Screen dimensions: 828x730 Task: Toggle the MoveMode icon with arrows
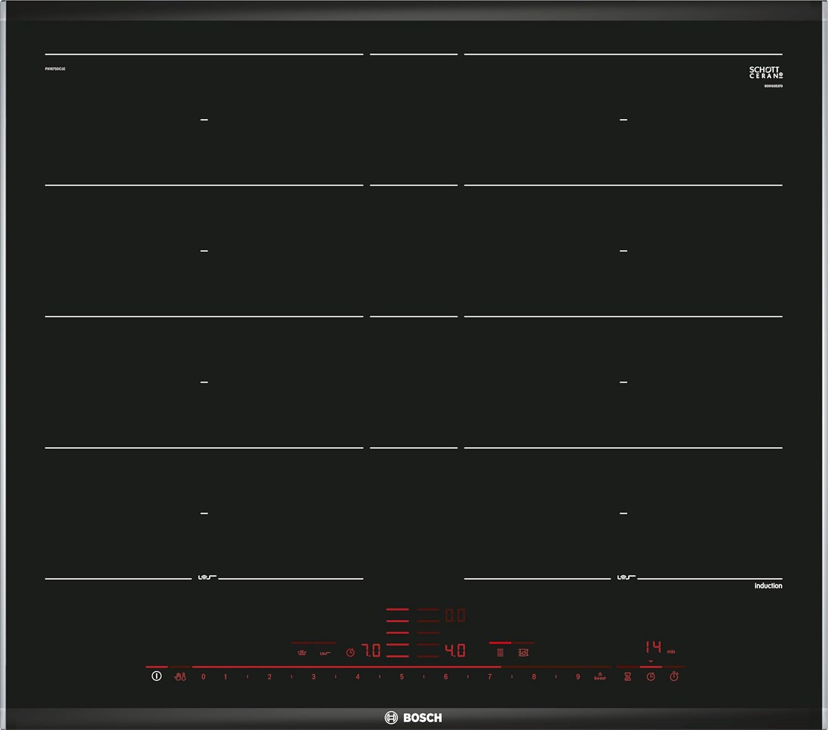click(x=523, y=653)
